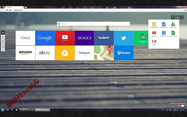The width and height of the screenshot is (187, 117).
Task: Select the home icon in left sidebar
Action: pyautogui.click(x=3, y=33)
